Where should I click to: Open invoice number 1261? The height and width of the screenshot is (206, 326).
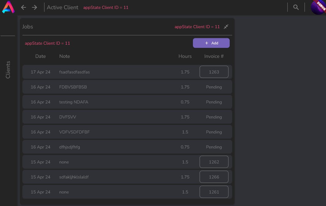click(x=214, y=192)
